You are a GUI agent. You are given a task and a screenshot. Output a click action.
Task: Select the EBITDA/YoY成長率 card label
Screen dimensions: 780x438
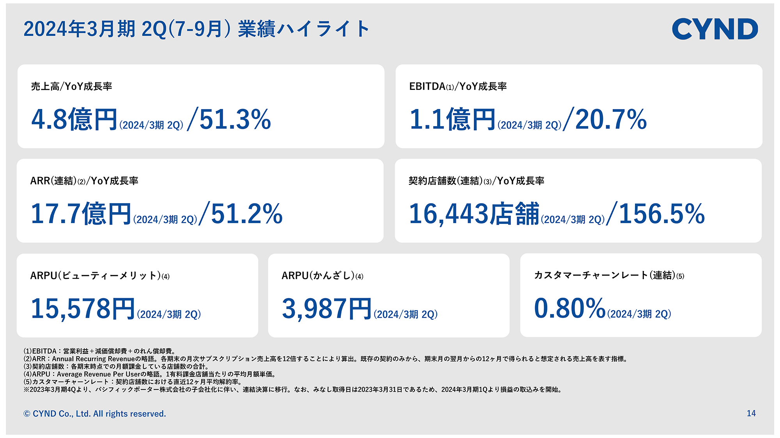pos(458,86)
